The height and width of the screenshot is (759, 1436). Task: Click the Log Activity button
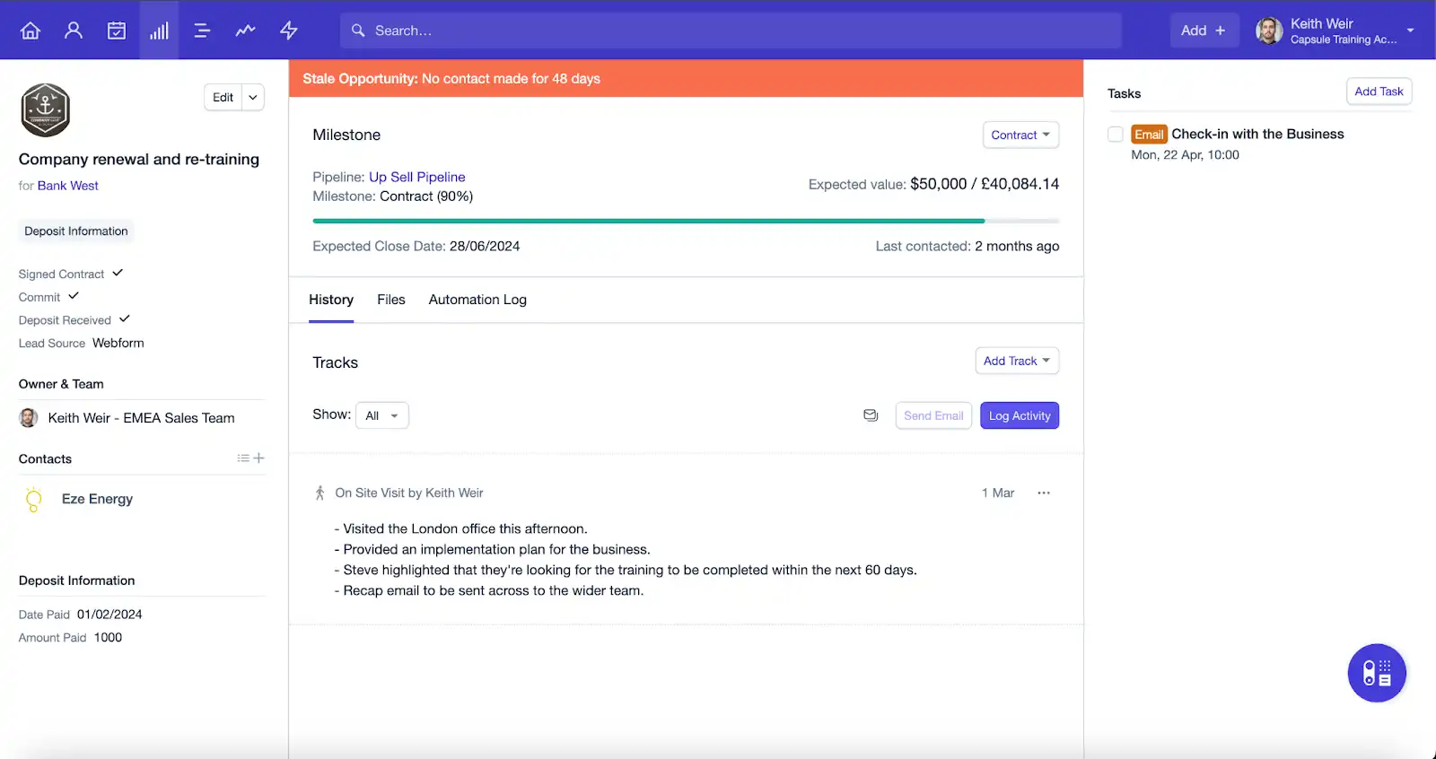(1020, 415)
